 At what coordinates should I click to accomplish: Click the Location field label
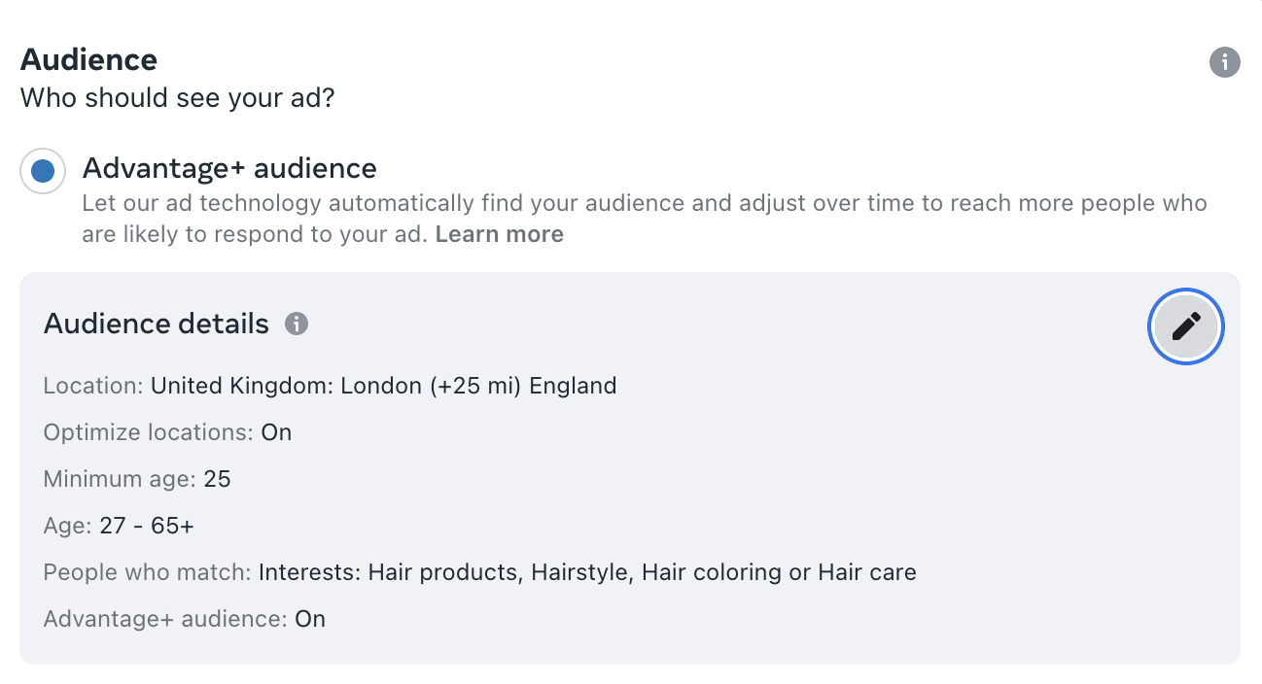93,386
